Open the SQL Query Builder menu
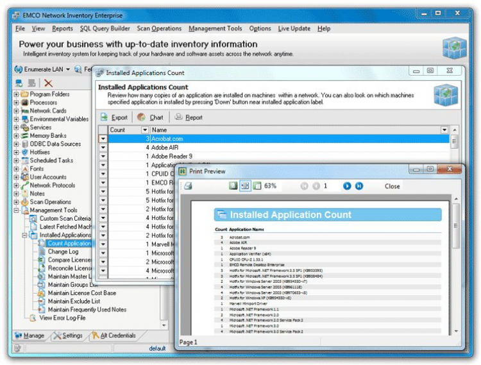 (x=105, y=28)
